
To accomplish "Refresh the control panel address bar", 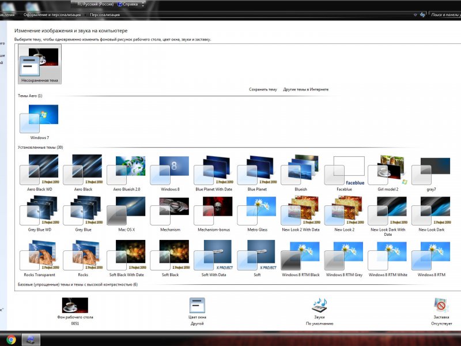I will pos(422,15).
